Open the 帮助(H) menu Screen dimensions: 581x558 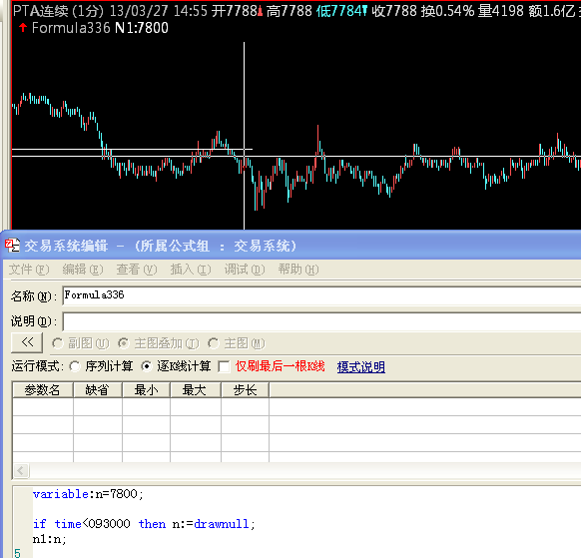(298, 270)
